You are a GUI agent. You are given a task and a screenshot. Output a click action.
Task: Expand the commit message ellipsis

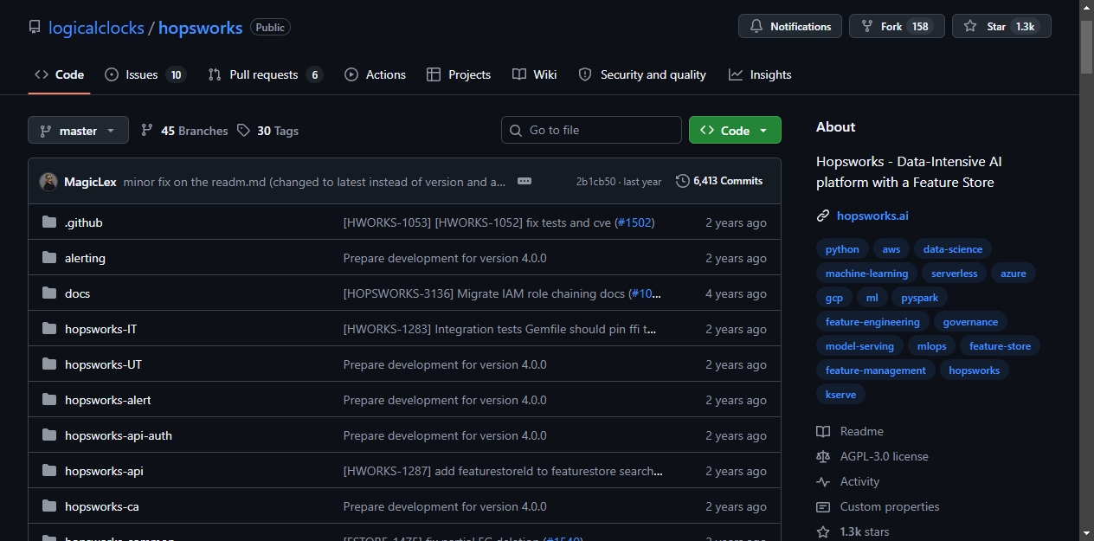524,182
